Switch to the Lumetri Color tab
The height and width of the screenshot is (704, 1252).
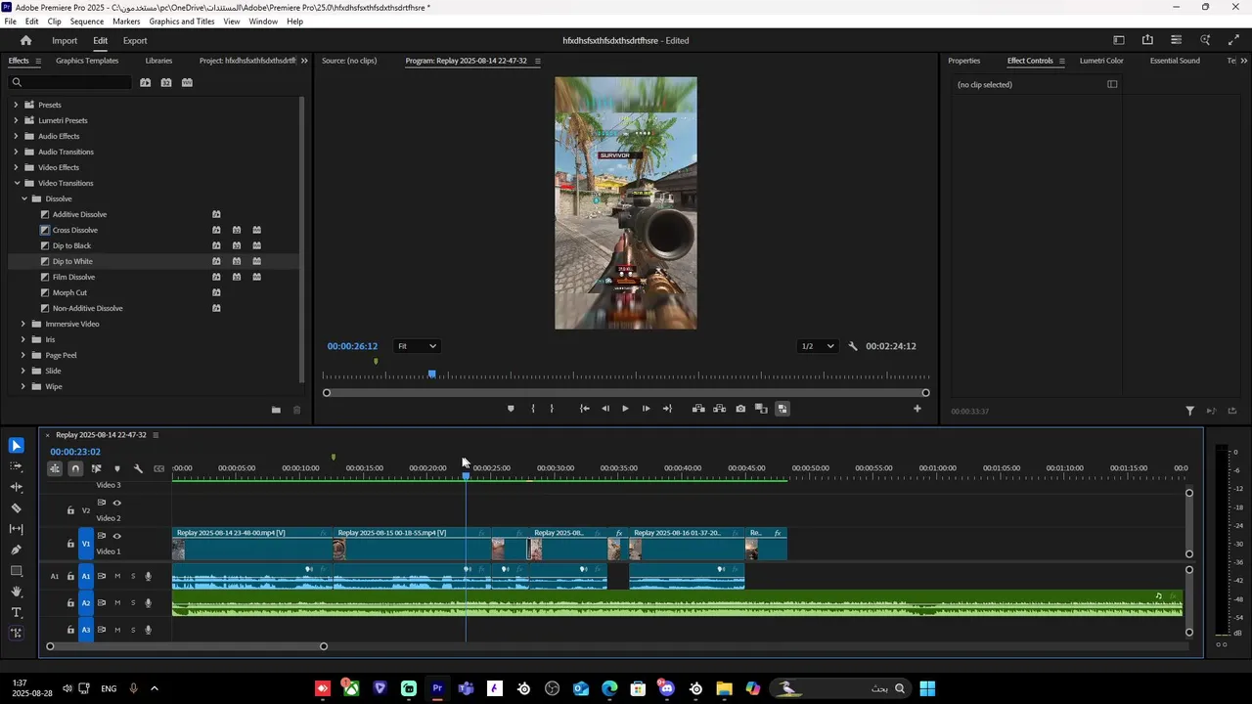[1101, 61]
